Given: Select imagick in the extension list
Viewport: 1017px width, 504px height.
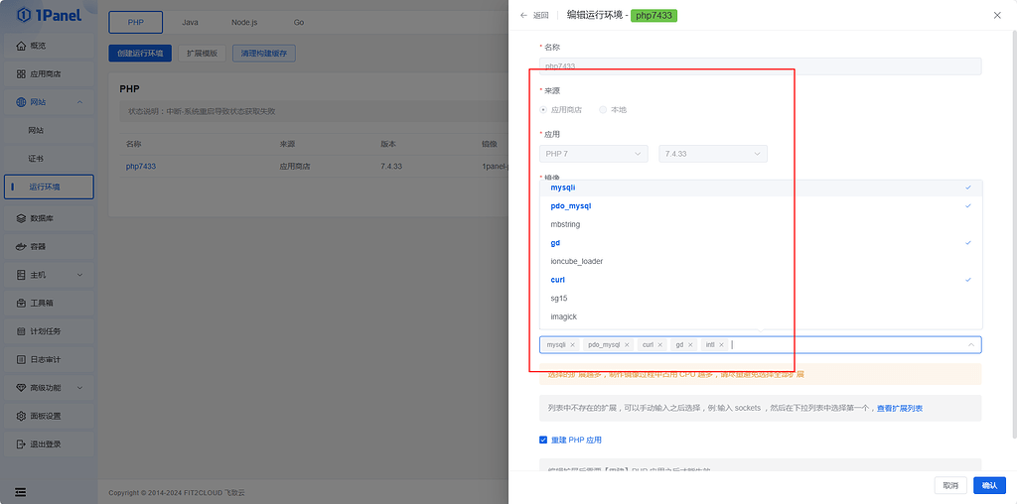Looking at the screenshot, I should [563, 316].
